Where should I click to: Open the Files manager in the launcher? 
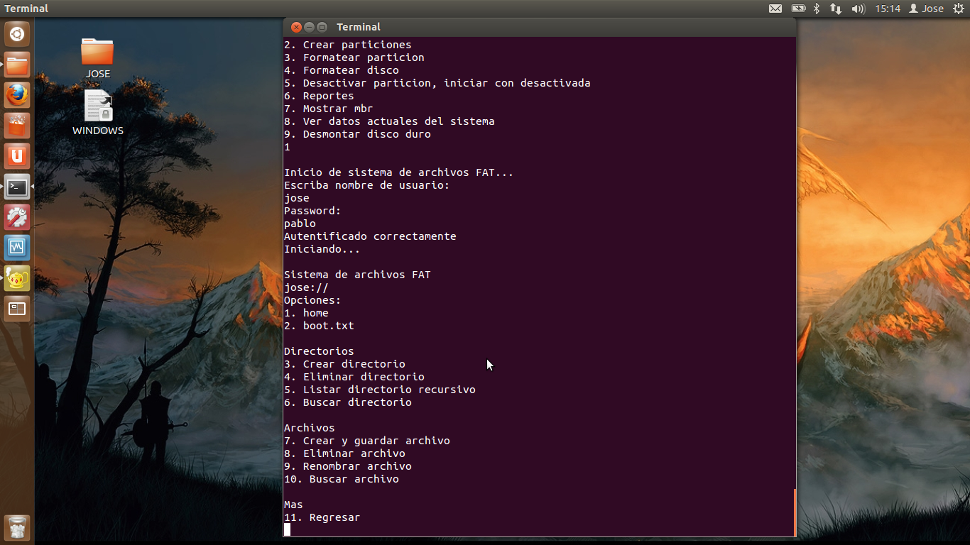[x=17, y=65]
